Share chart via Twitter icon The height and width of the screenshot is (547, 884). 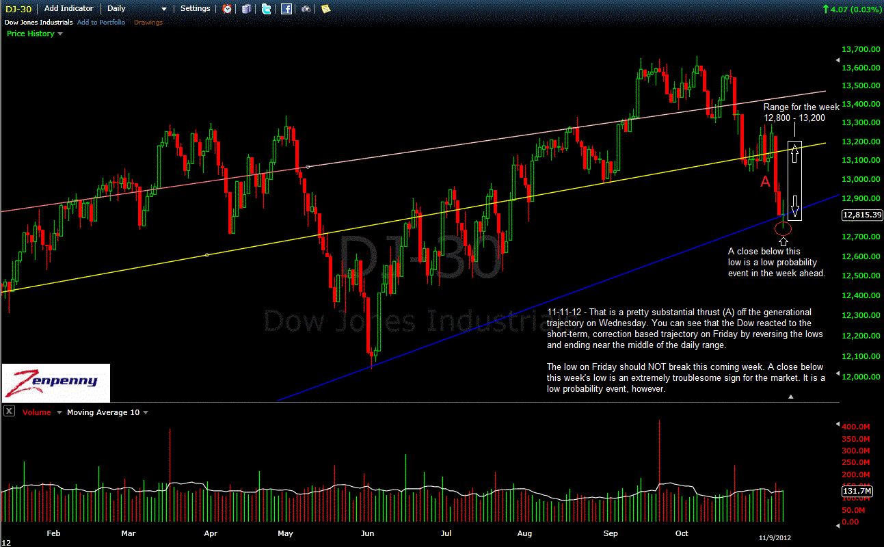pyautogui.click(x=266, y=9)
